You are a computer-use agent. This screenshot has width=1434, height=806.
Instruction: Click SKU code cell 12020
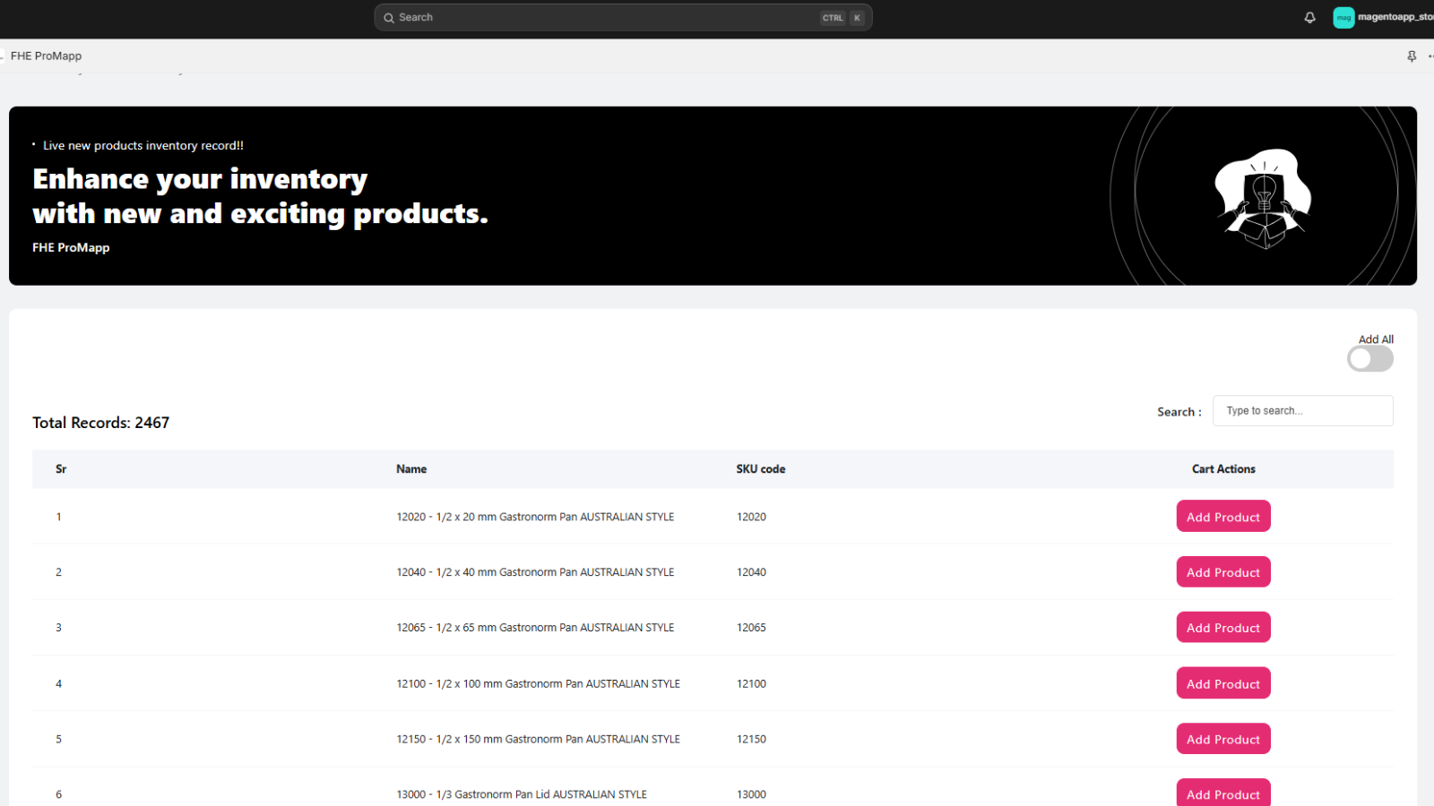point(751,517)
